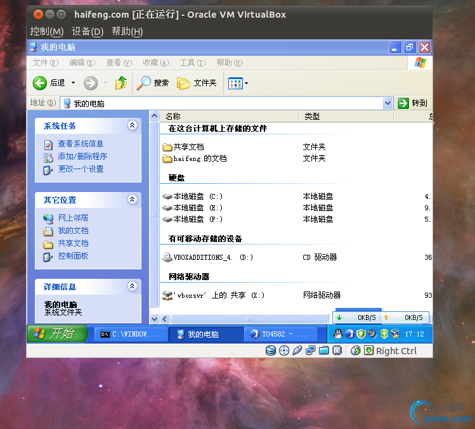Select the haifeng 的文档 folder

(195, 158)
